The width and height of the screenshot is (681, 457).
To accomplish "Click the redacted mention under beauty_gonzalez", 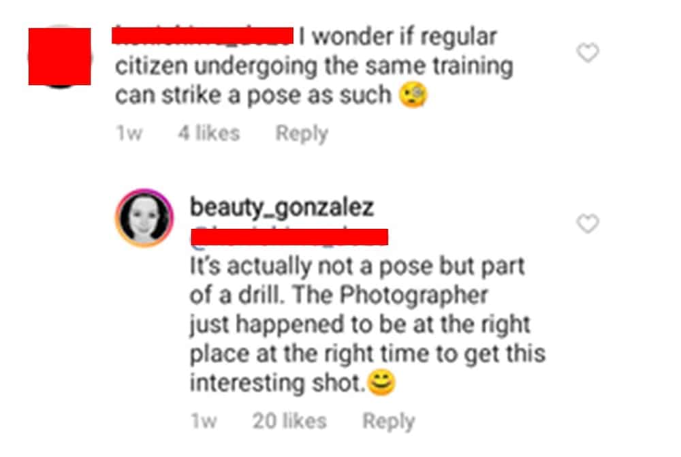I will (x=289, y=237).
